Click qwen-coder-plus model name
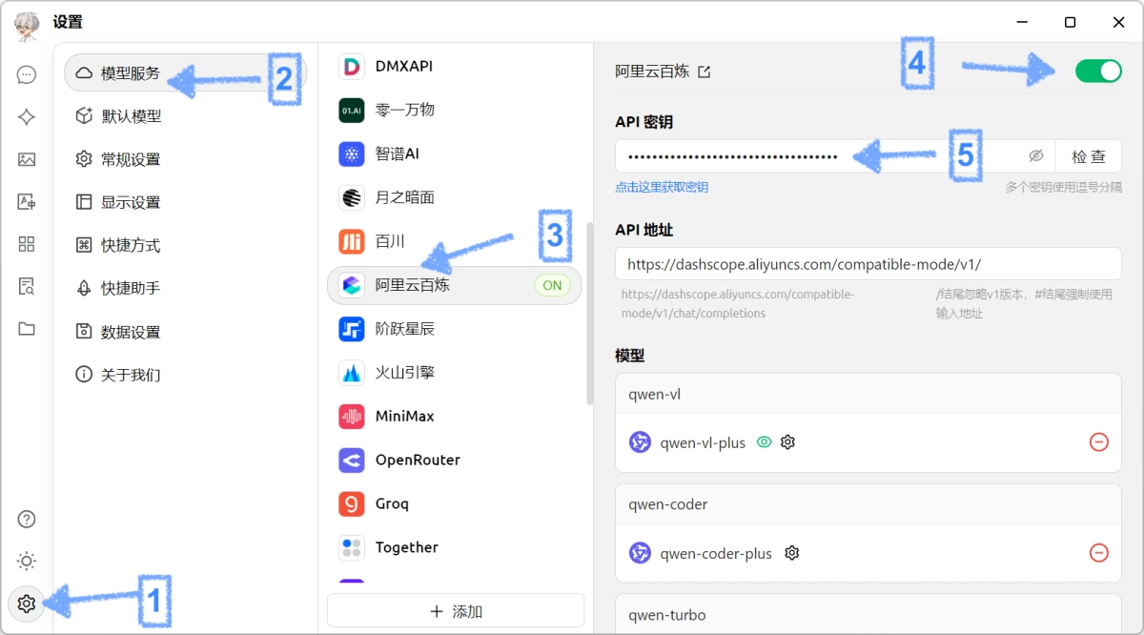The image size is (1144, 635). 716,553
